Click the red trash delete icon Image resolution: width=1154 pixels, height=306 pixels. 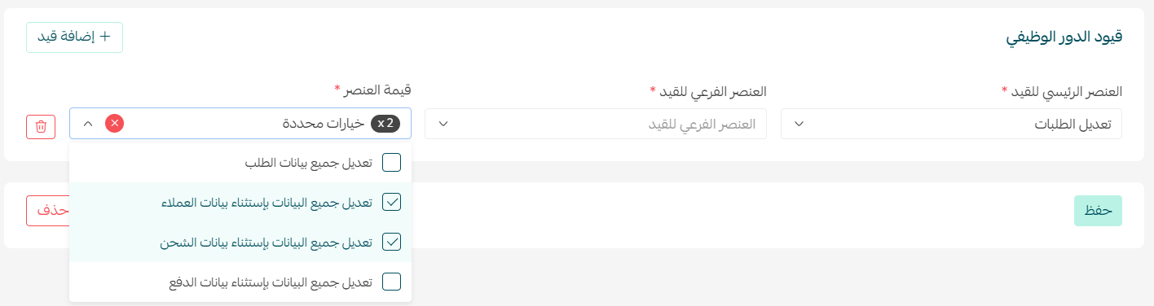(41, 127)
